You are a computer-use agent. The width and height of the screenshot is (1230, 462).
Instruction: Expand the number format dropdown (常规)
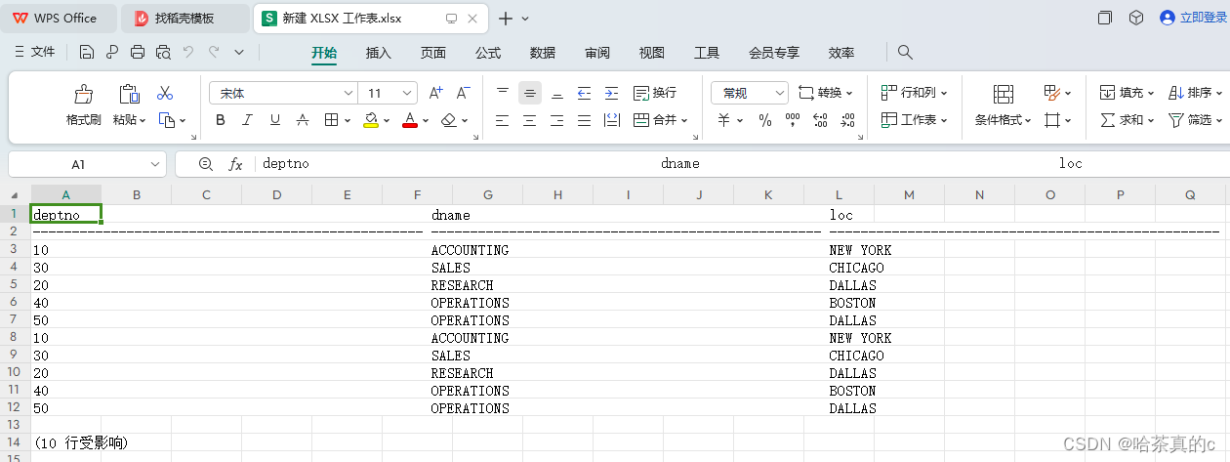pos(779,93)
